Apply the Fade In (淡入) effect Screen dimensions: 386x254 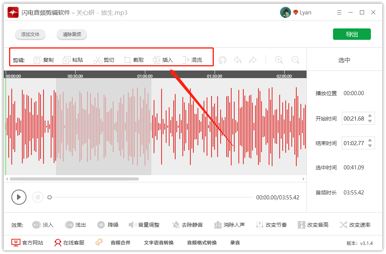click(x=43, y=225)
